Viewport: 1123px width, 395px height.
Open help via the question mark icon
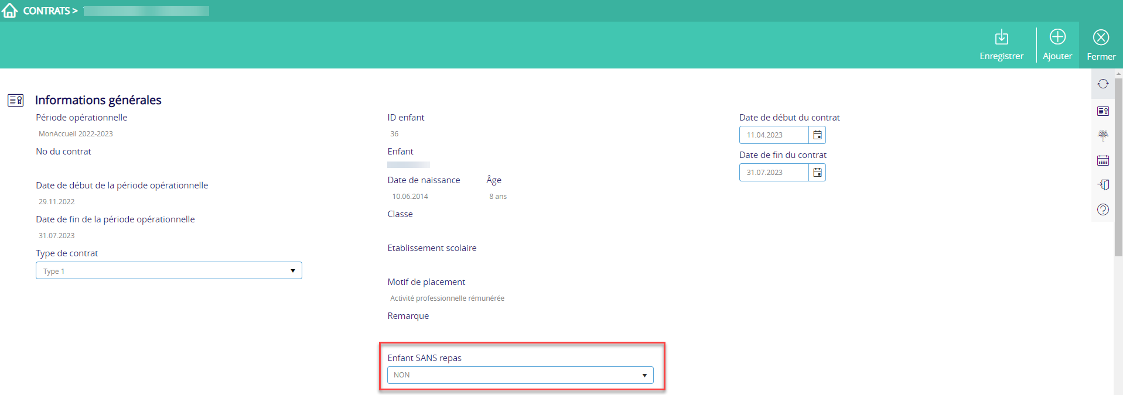click(1102, 209)
